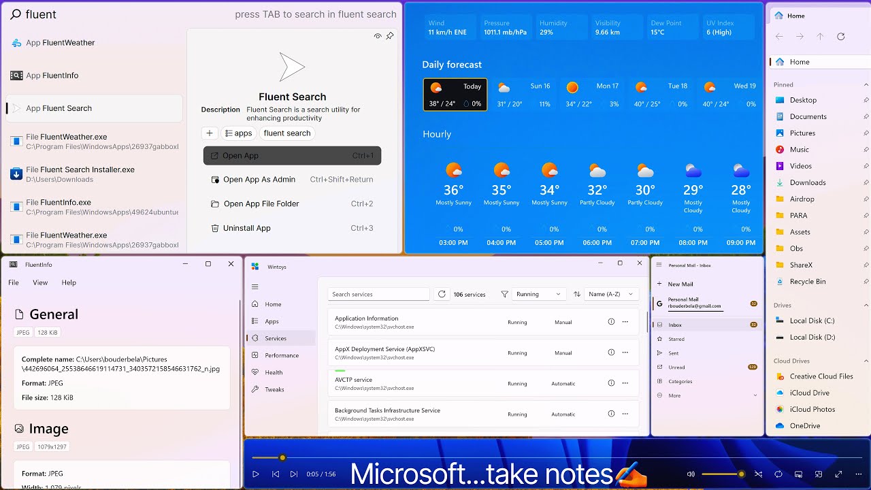Screen dimensions: 871x490
Task: Select App FluentInfo search result
Action: pos(94,76)
